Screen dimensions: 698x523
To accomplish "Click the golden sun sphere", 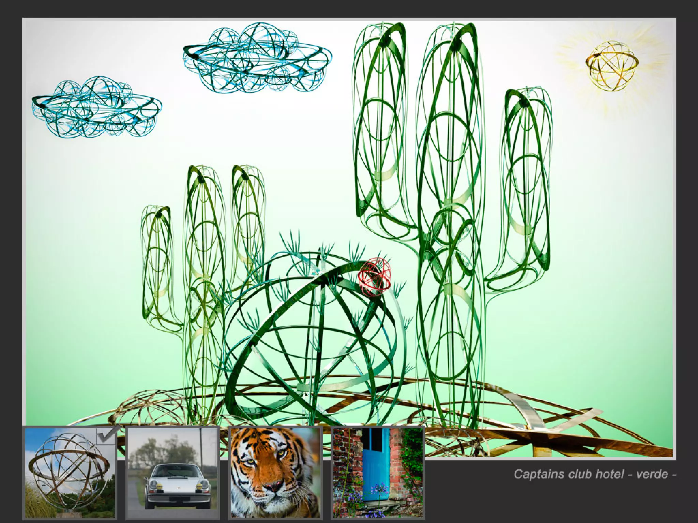I will 612,66.
